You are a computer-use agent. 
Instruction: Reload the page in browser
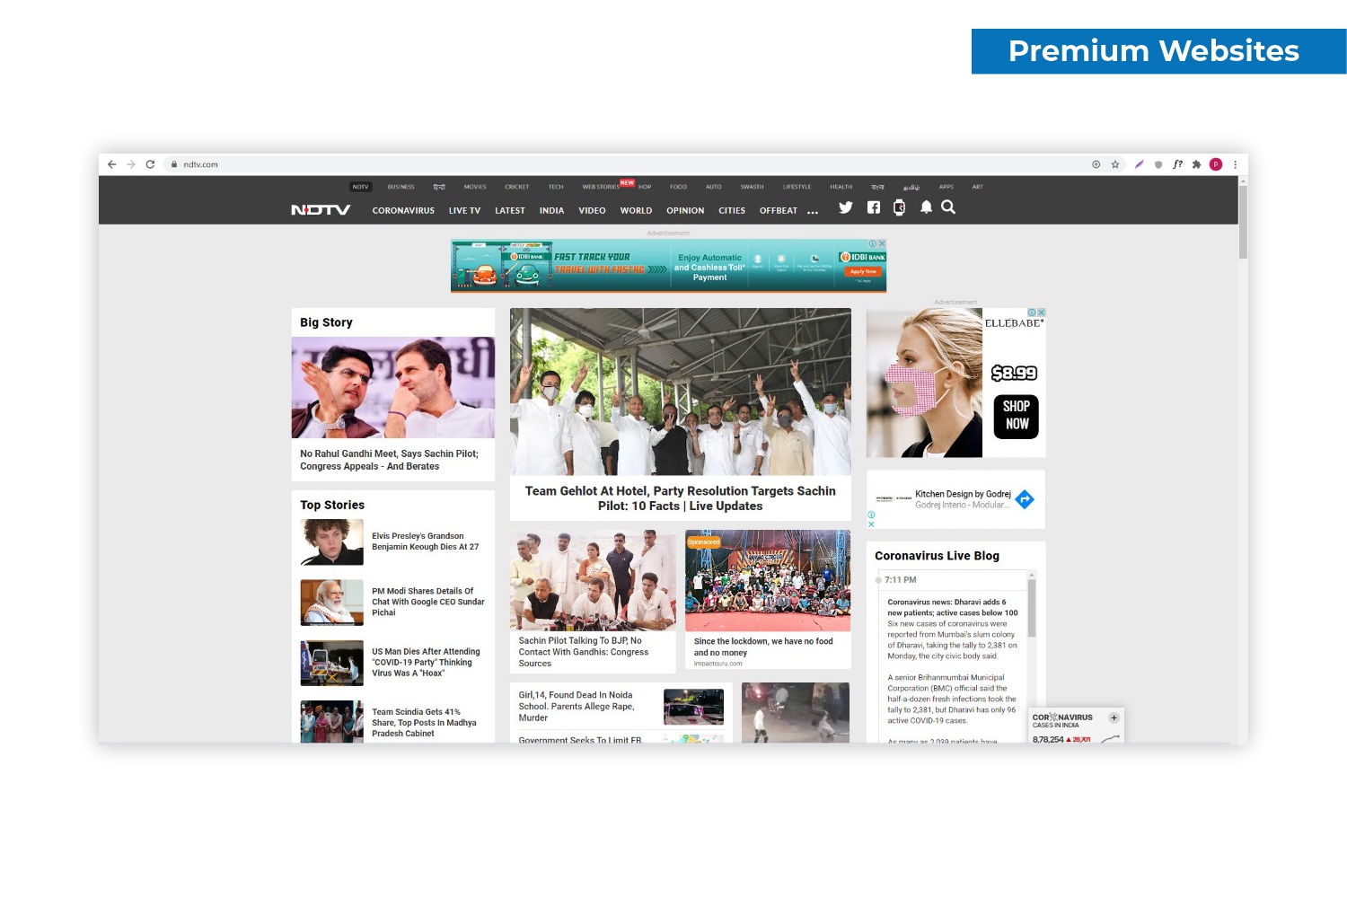point(150,164)
